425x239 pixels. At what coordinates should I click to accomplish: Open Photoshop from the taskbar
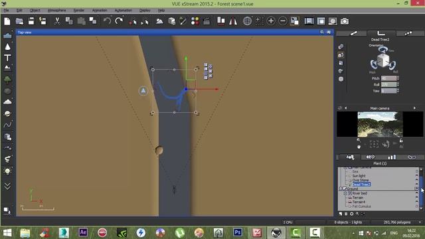pyautogui.click(x=238, y=232)
